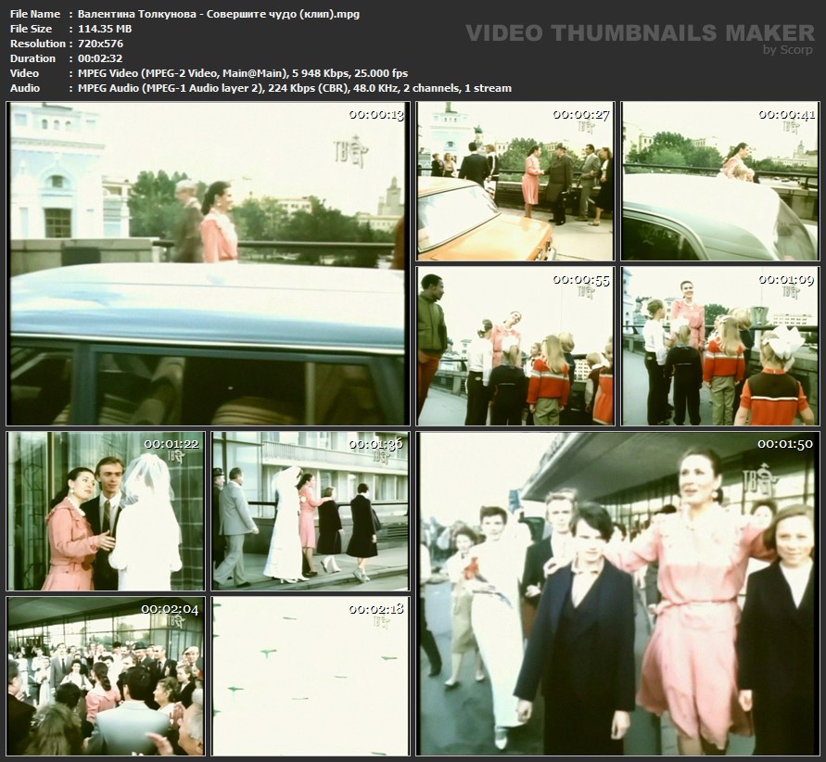826x762 pixels.
Task: Open the crowd frame stamped 00:02:04
Action: click(106, 676)
